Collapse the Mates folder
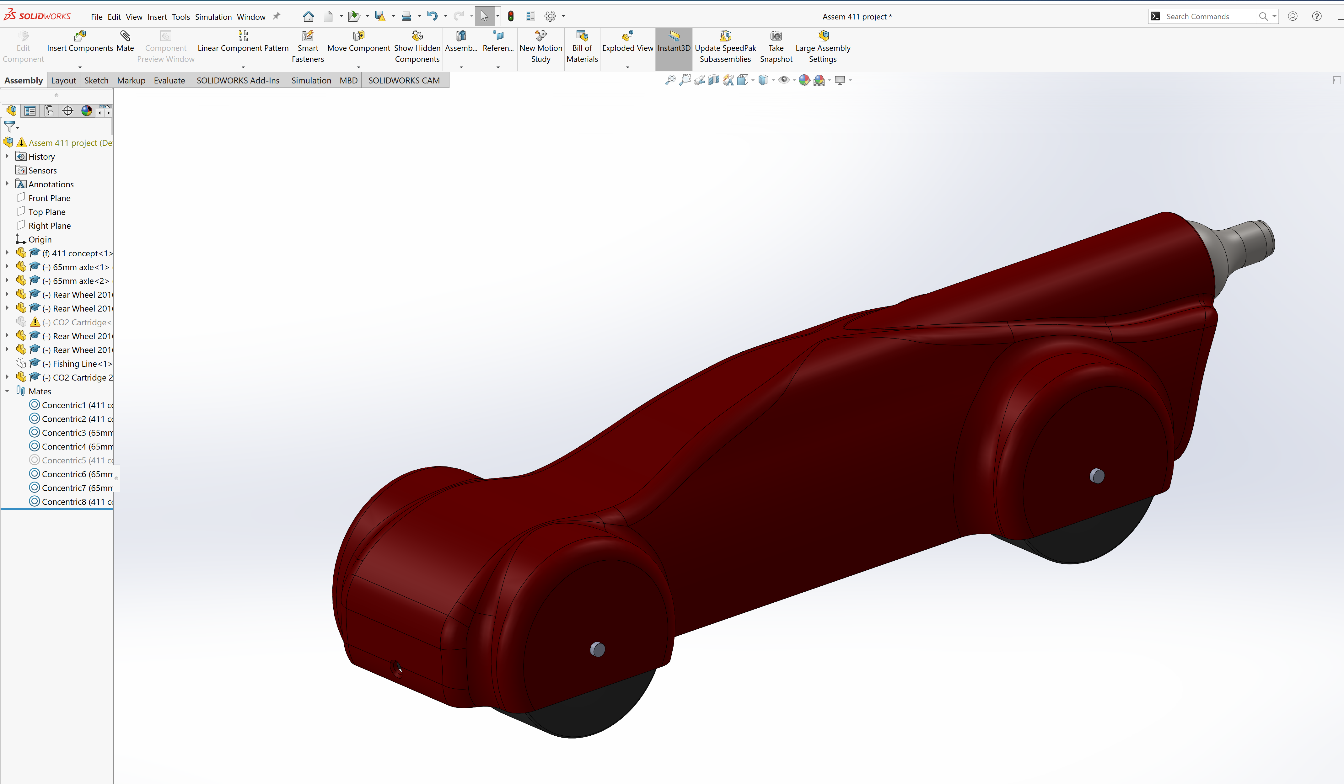Screen dimensions: 1344x784 point(7,391)
